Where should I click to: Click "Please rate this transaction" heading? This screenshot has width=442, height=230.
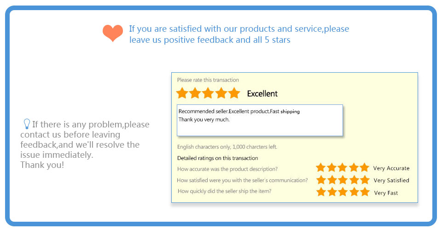pyautogui.click(x=208, y=80)
